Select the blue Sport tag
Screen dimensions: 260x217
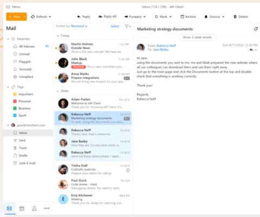pyautogui.click(x=19, y=116)
